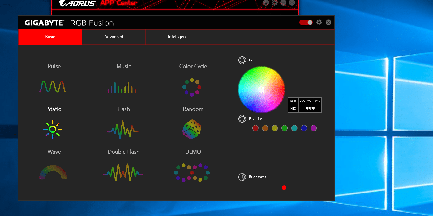Pick the purple favorite color swatch
433x216 pixels.
pos(314,128)
